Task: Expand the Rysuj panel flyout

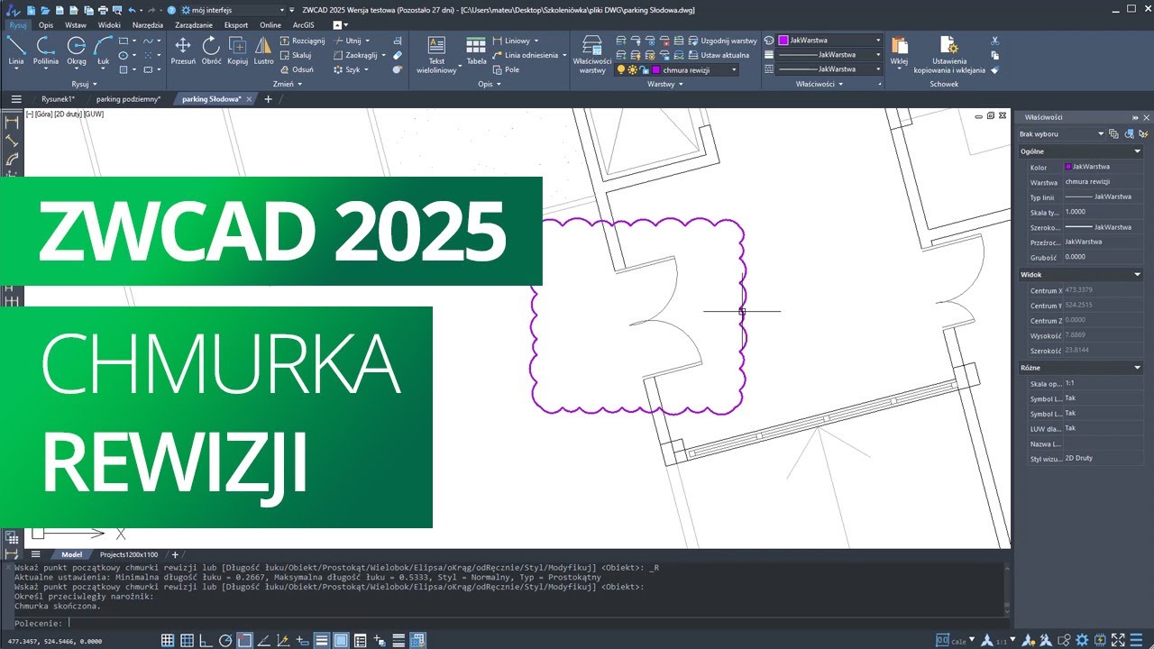Action: click(85, 84)
